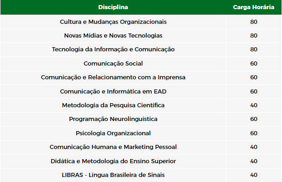Click the Disciplina column header
The width and height of the screenshot is (282, 182).
[x=113, y=7]
